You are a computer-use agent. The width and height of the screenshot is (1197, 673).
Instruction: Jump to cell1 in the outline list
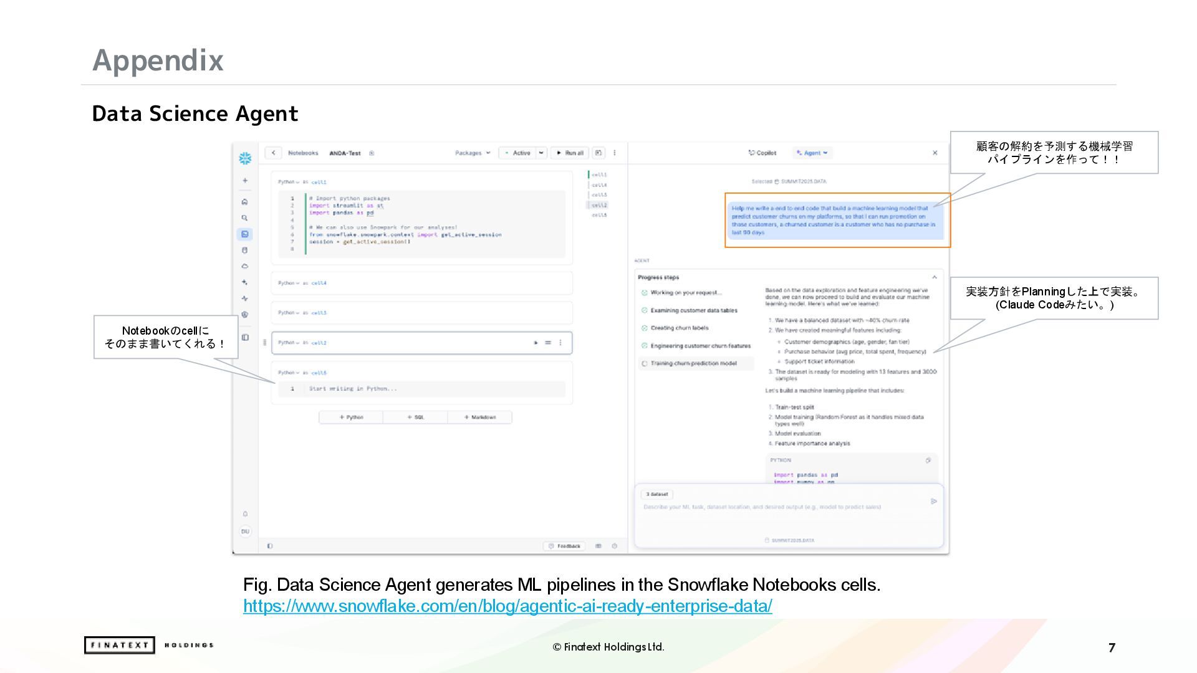click(599, 175)
